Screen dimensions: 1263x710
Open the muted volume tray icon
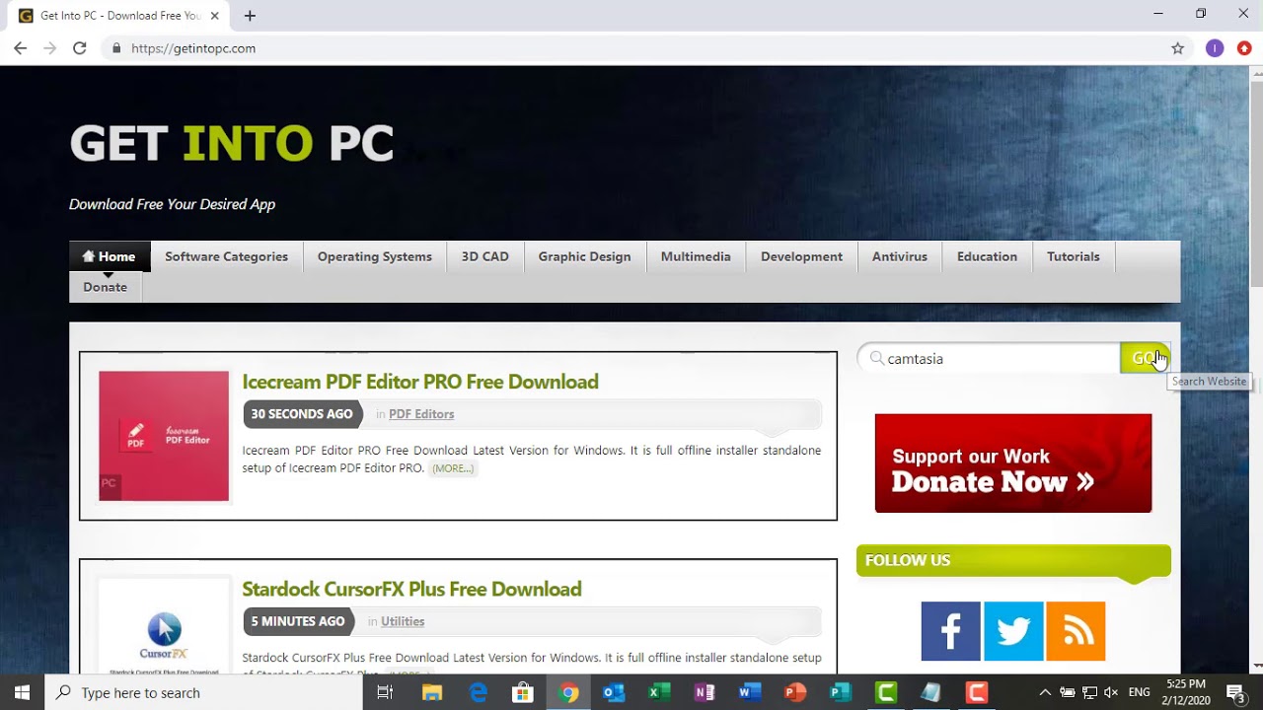(1112, 692)
